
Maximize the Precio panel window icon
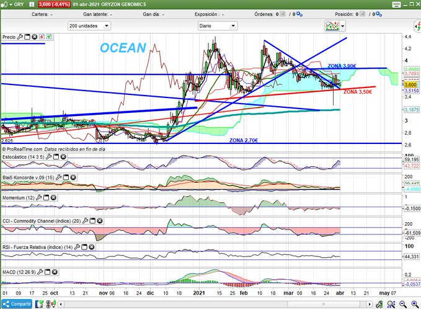point(27,37)
